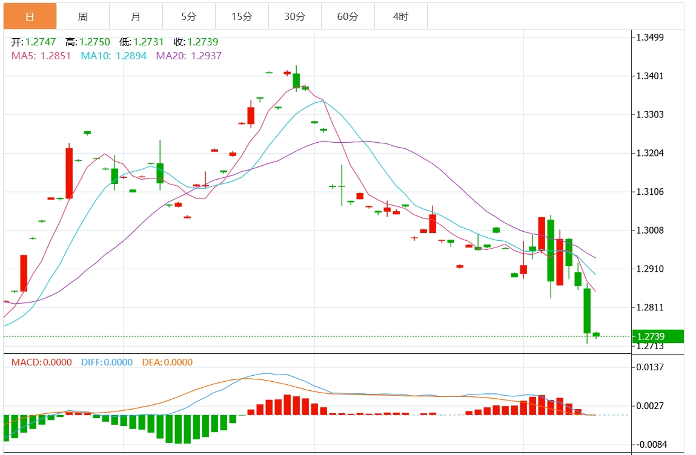Click the green 1.2739 current price tag
This screenshot has width=696, height=455.
pyautogui.click(x=657, y=336)
